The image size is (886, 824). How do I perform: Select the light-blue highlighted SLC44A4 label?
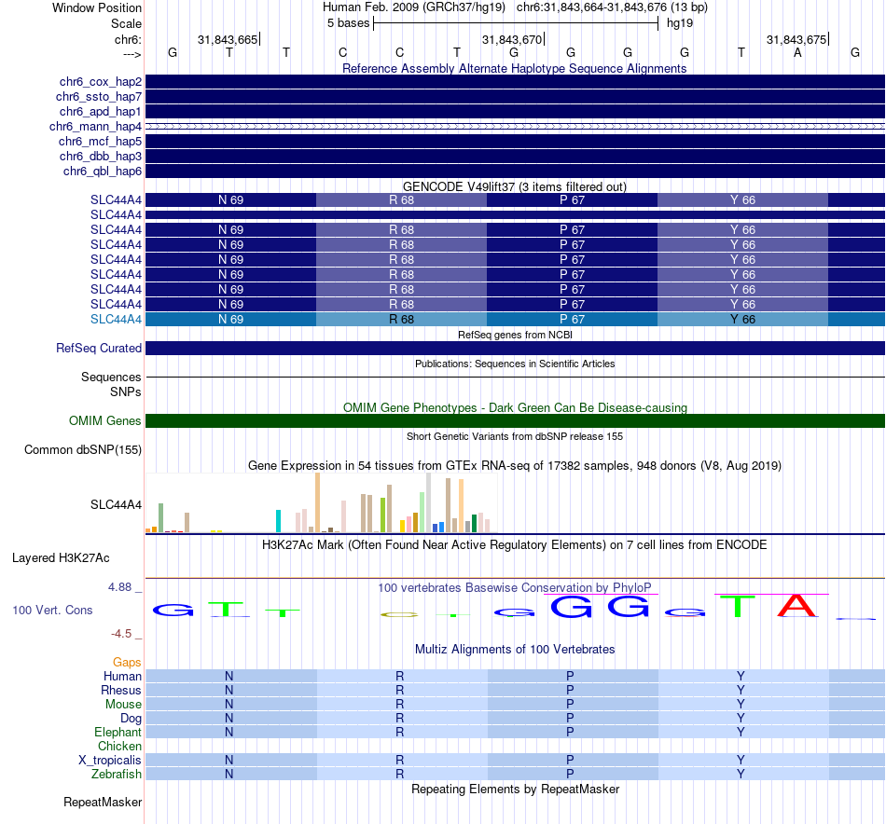116,319
